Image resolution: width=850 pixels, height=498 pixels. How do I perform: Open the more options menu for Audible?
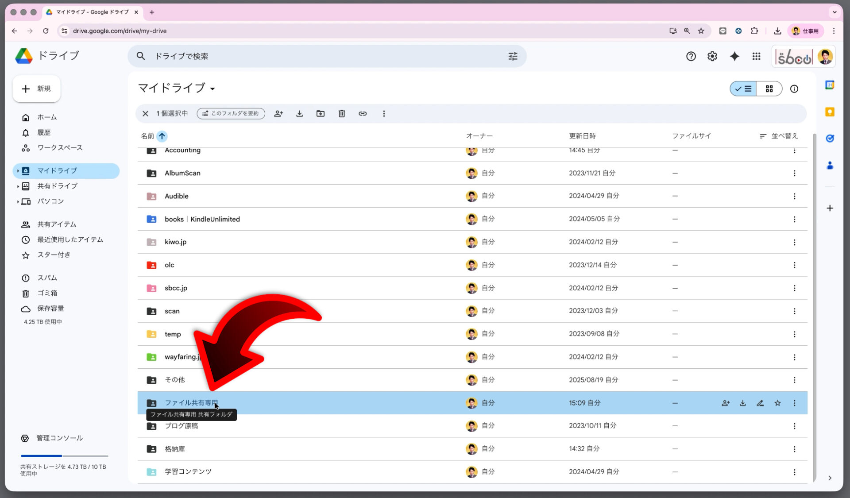(795, 196)
